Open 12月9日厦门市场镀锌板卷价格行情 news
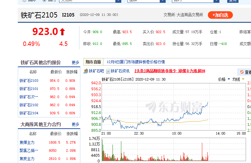This screenshot has height=163, width=251. point(136,62)
